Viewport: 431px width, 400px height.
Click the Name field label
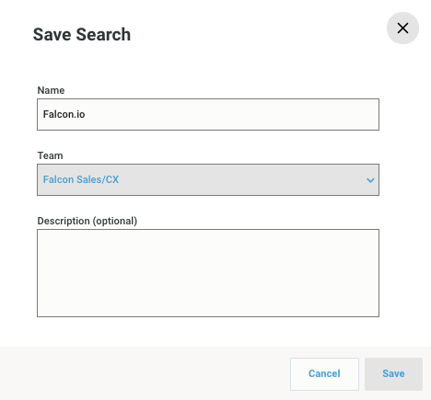(51, 90)
